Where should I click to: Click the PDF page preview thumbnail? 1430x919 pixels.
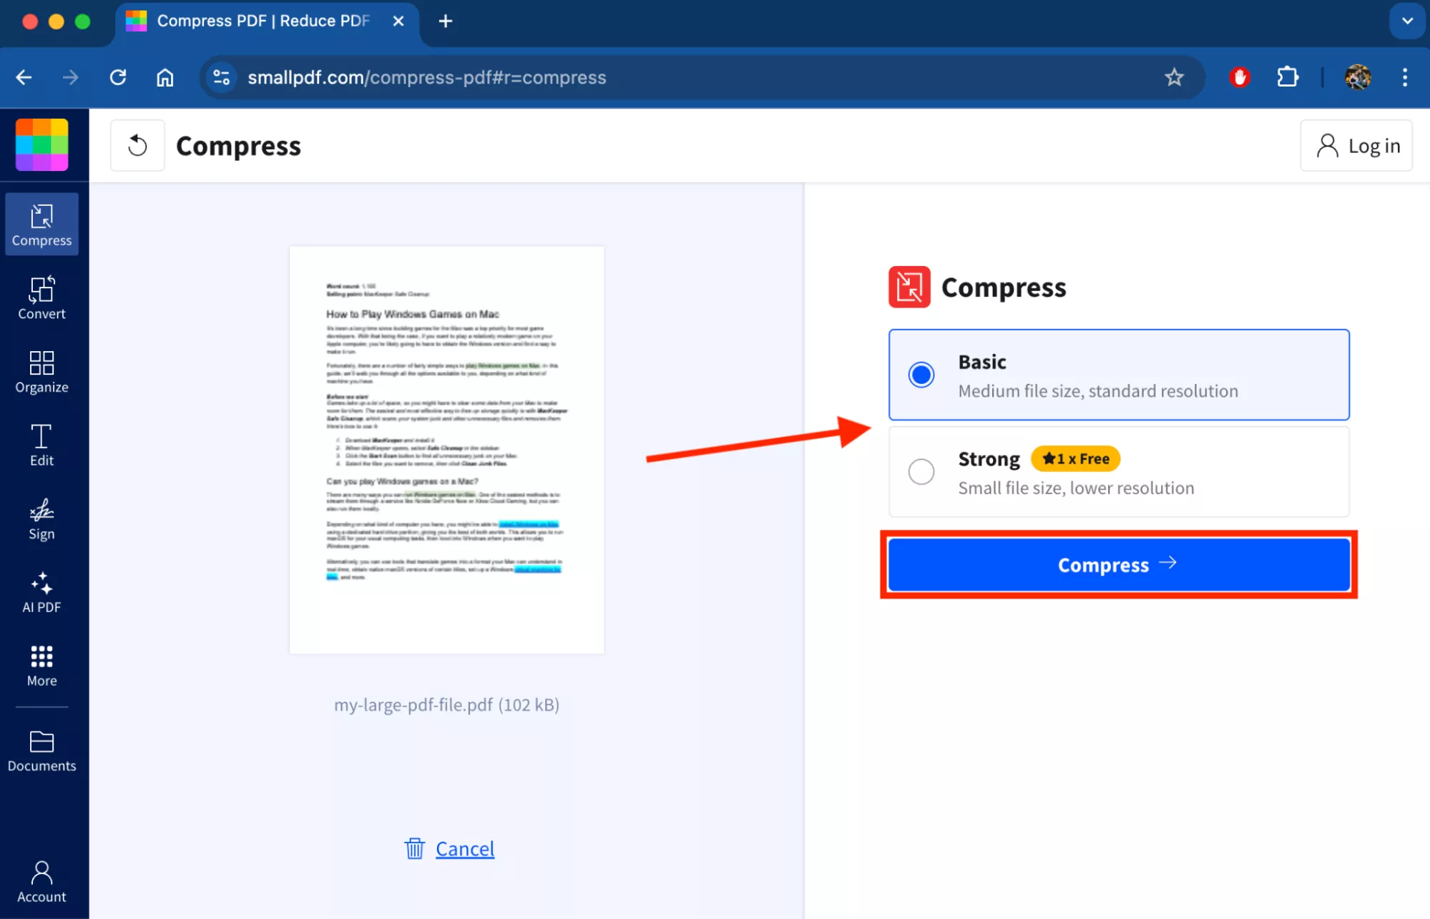pyautogui.click(x=446, y=449)
